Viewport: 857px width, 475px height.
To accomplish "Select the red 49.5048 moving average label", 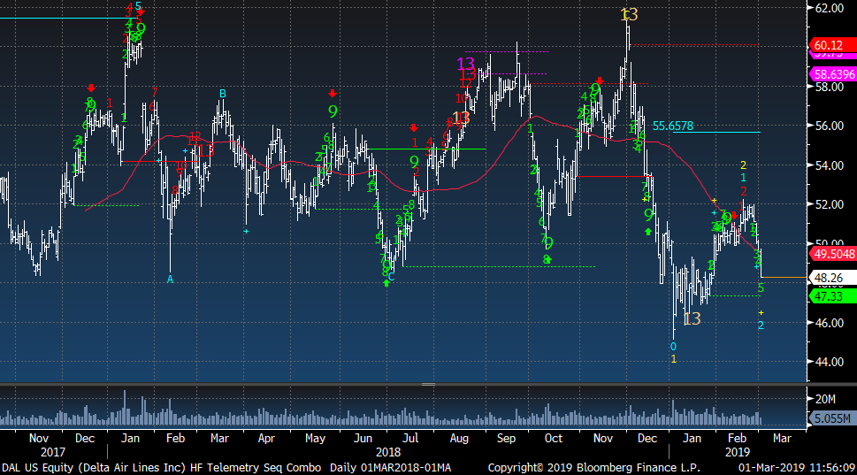I will point(831,254).
